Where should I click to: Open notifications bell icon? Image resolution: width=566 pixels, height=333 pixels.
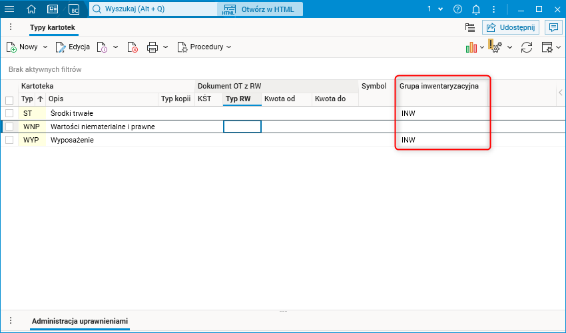click(476, 9)
